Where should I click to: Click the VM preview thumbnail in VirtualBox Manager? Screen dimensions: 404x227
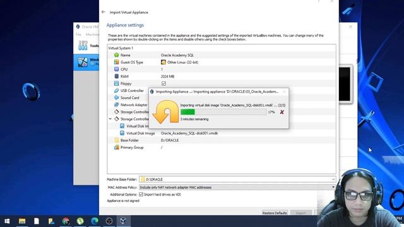tap(345, 84)
